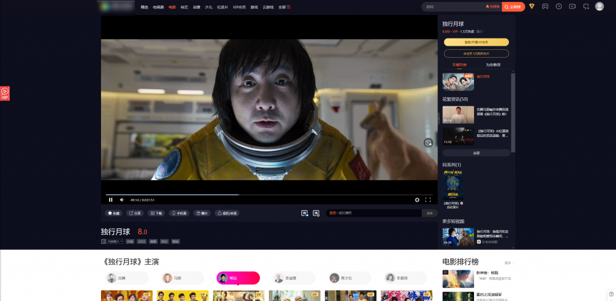Select the 综艺 navigation item

(x=184, y=7)
